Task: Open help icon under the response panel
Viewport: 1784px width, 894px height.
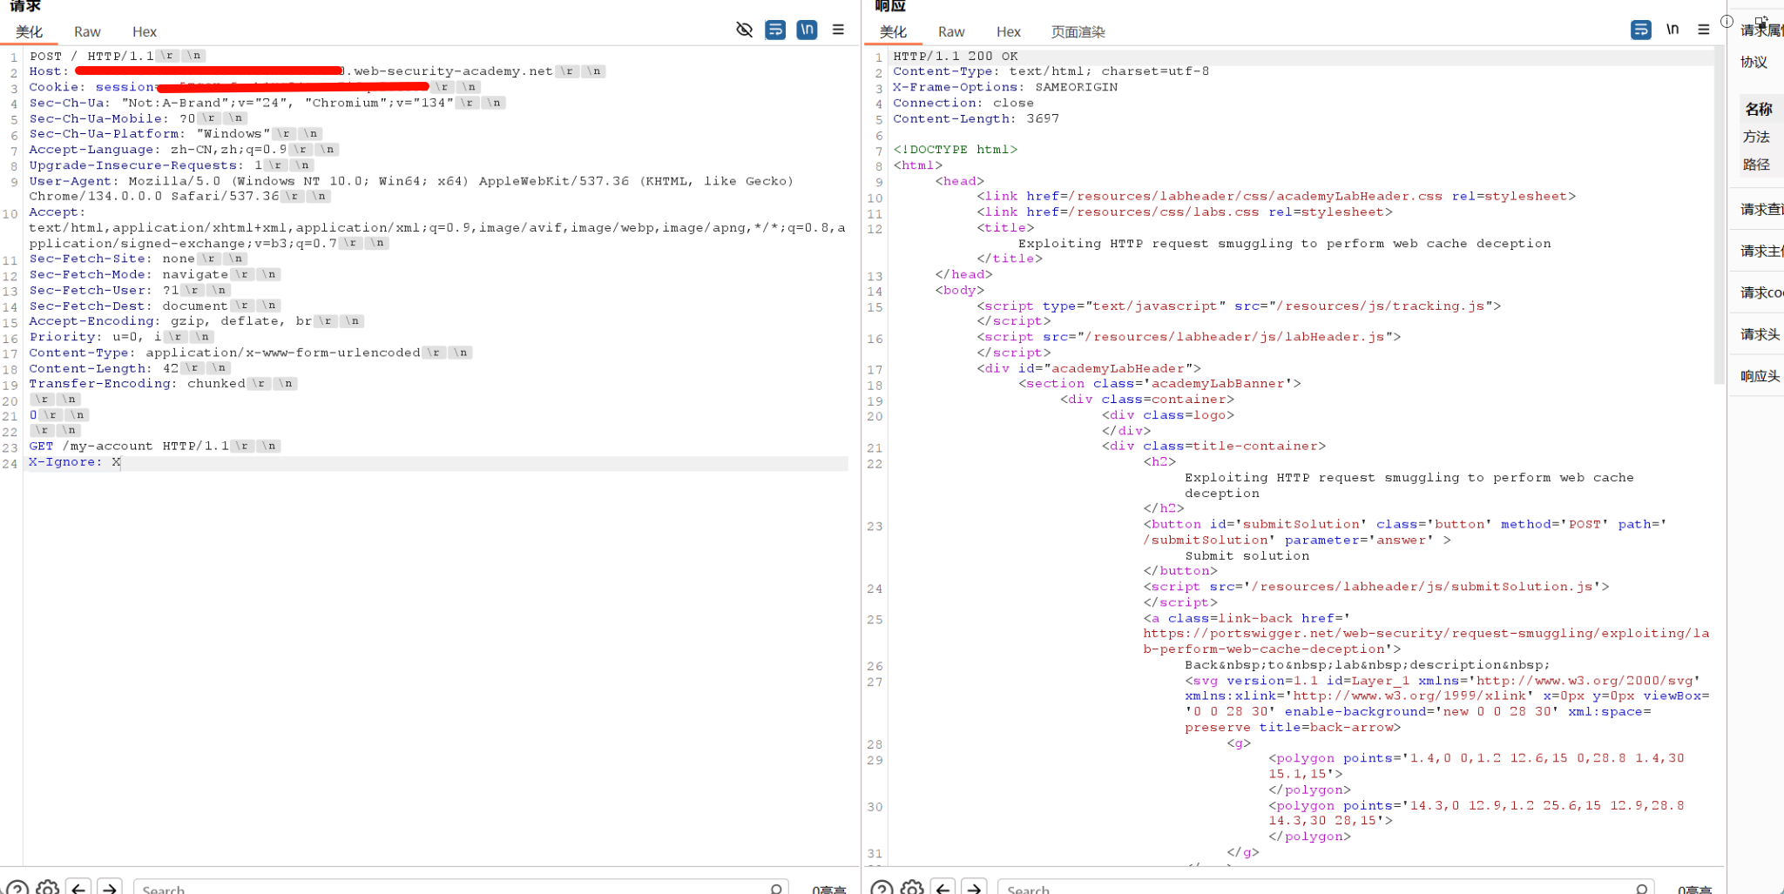Action: 882,887
